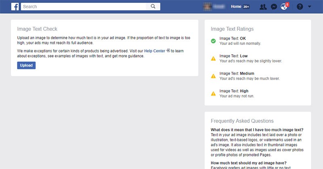Focus the Search input field
Viewport: 323px width, 169px height.
coord(84,6)
